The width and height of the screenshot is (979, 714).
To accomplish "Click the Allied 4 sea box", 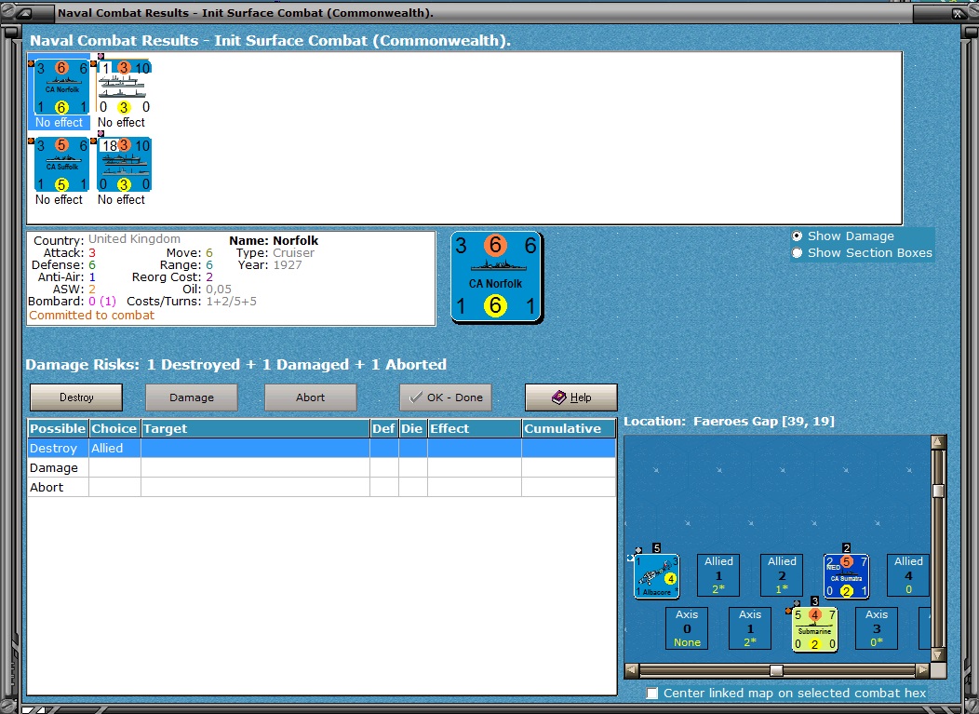I will pyautogui.click(x=908, y=575).
